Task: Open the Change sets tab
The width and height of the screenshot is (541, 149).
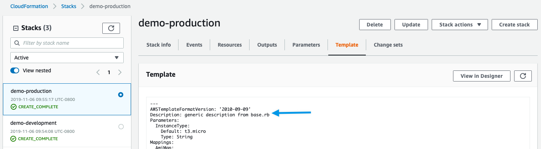Action: 388,45
